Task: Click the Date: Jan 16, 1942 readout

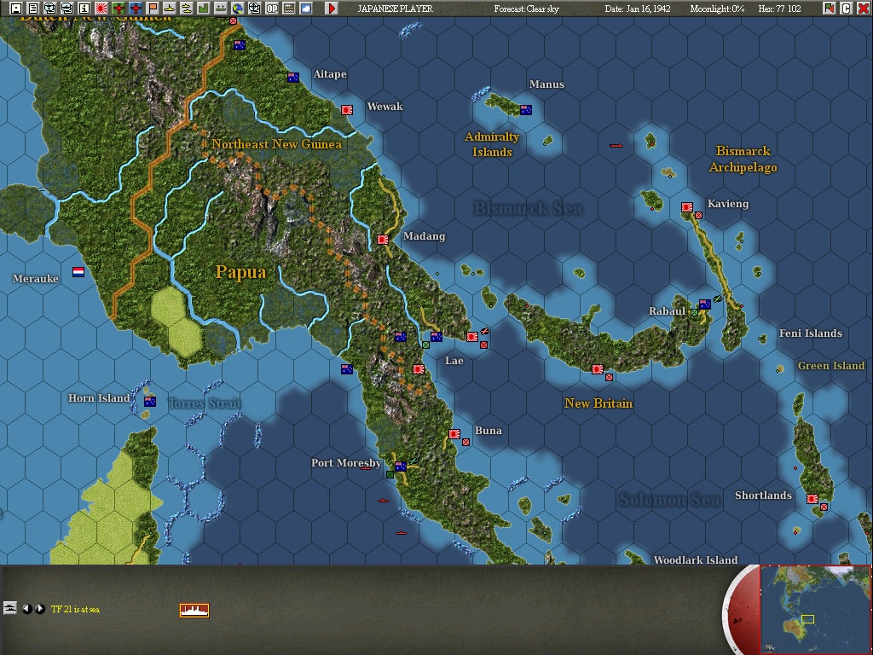Action: 638,9
